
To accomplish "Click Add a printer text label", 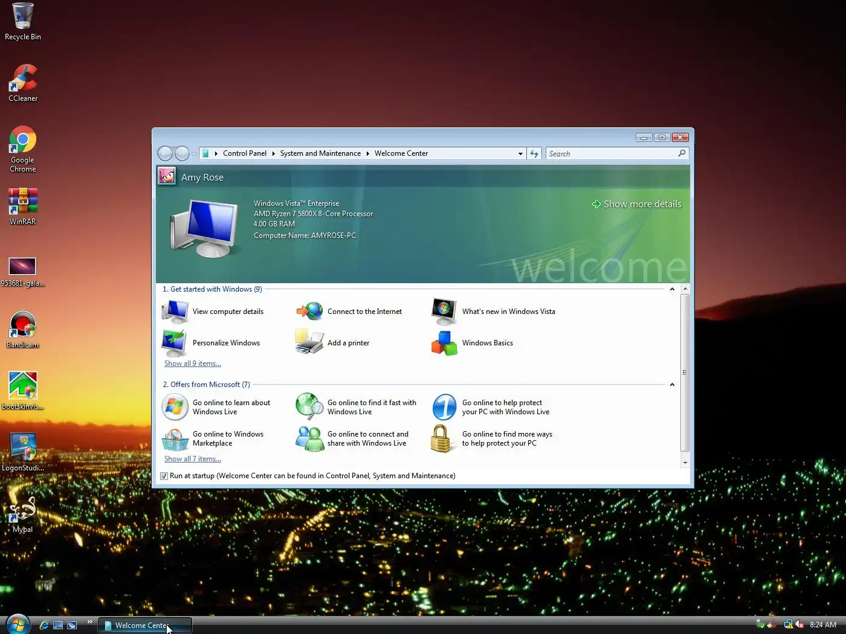I will 348,343.
